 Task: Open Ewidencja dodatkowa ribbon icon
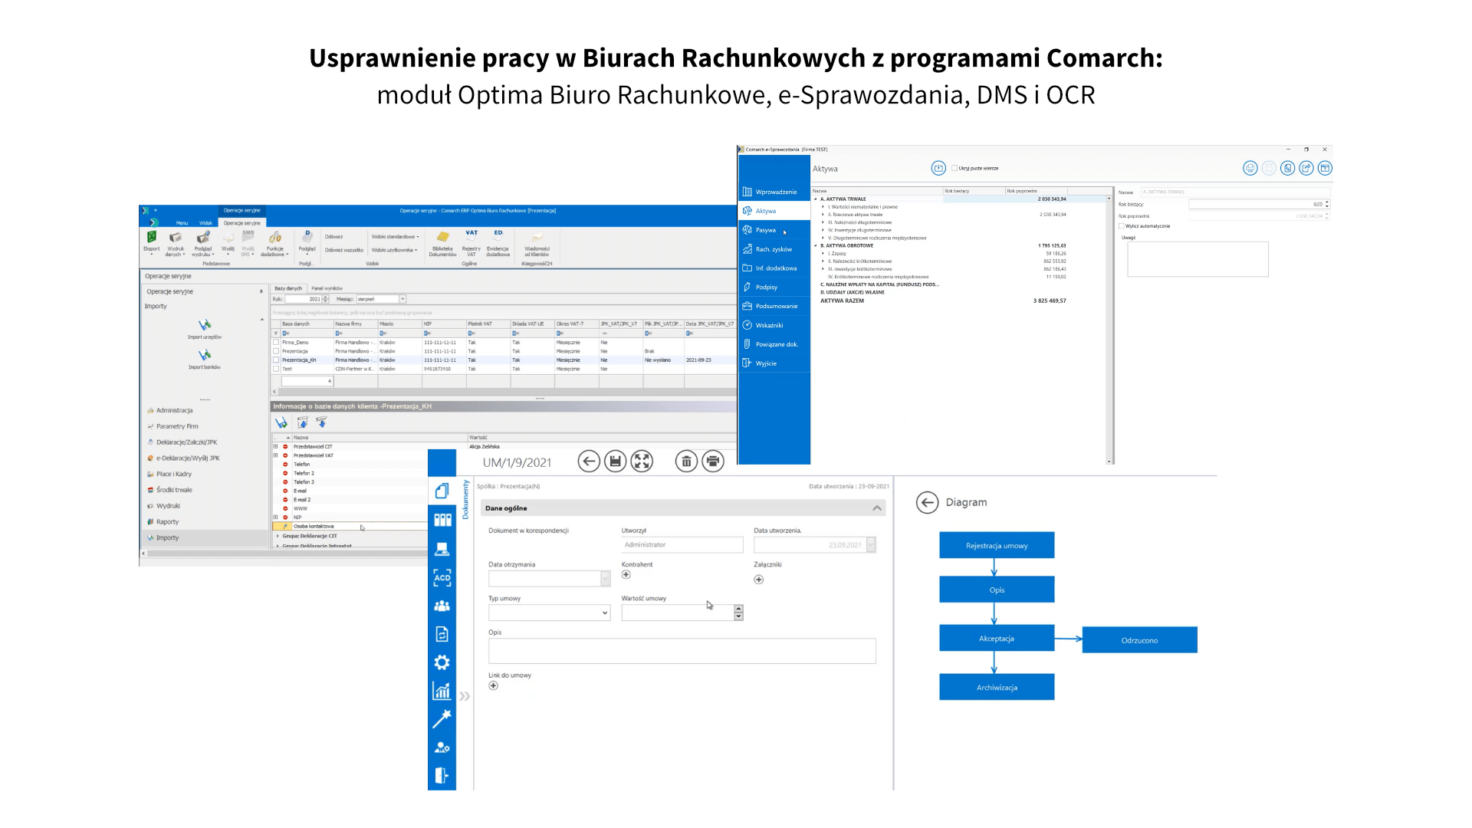(x=498, y=242)
